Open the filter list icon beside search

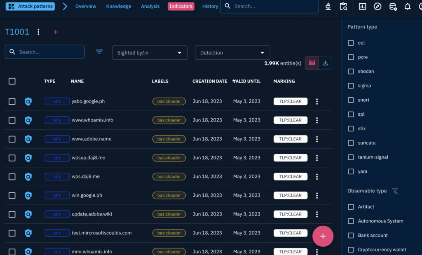point(99,52)
